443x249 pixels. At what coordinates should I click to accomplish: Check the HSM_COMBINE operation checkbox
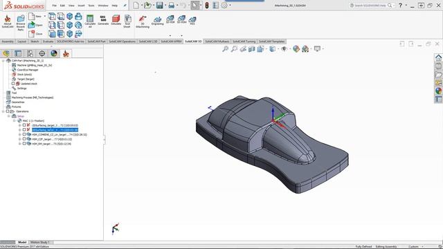coord(24,134)
